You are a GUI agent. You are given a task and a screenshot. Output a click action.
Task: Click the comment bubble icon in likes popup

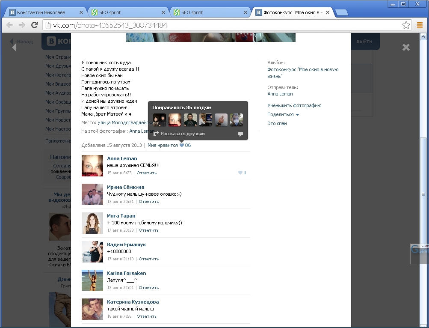(240, 134)
